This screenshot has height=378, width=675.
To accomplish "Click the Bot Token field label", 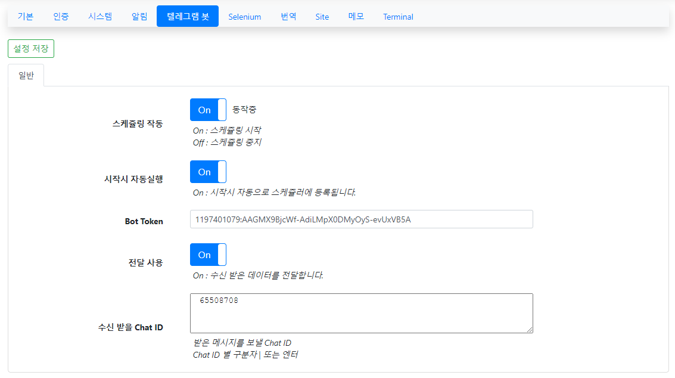I will click(x=144, y=221).
